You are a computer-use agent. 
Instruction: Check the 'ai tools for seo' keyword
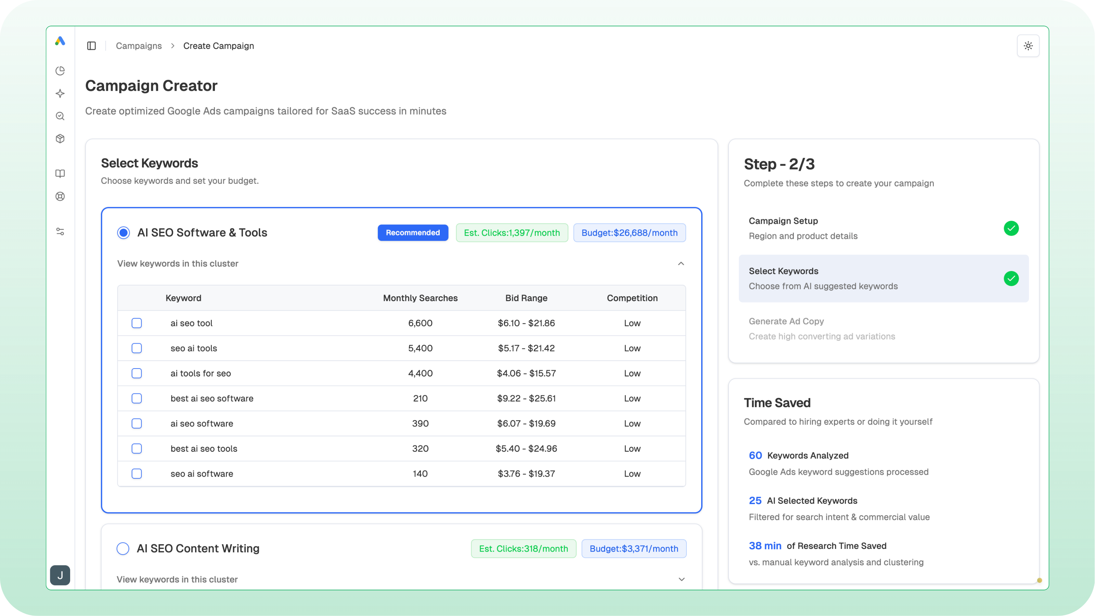coord(137,373)
